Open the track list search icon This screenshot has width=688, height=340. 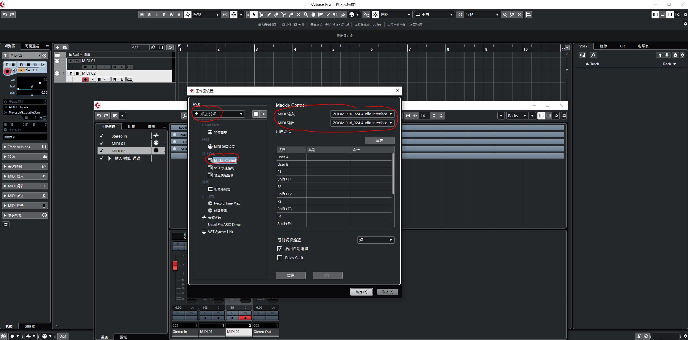pos(170,47)
